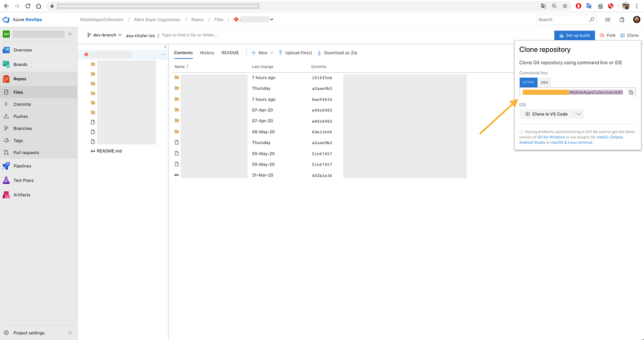Switch to the History tab

[x=207, y=52]
